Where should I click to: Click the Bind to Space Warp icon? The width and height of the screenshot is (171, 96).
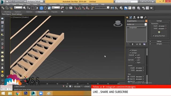(11, 8)
